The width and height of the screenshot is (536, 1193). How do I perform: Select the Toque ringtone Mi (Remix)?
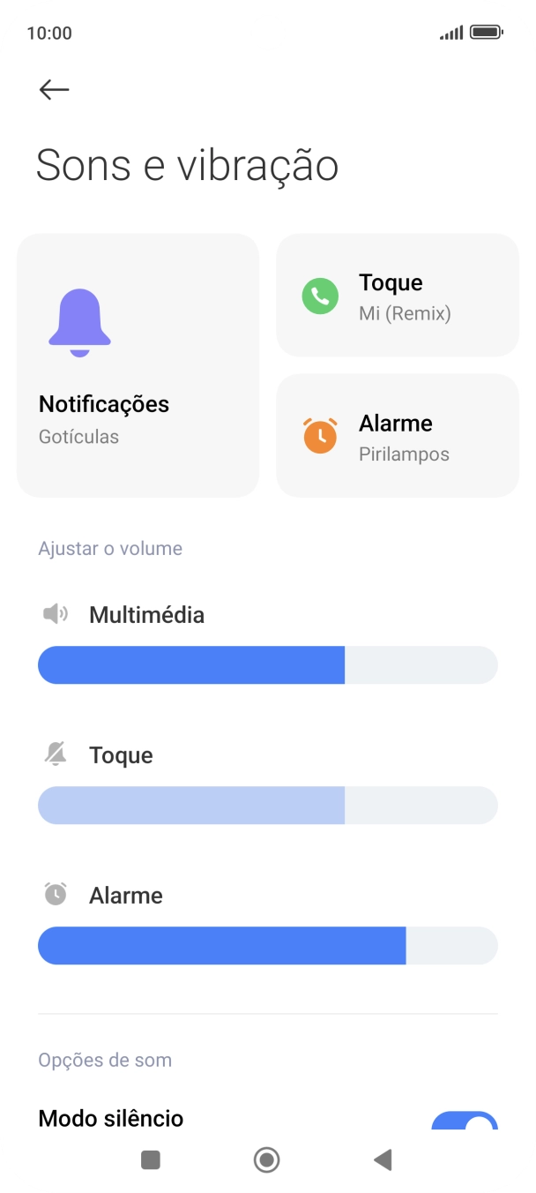click(x=398, y=296)
